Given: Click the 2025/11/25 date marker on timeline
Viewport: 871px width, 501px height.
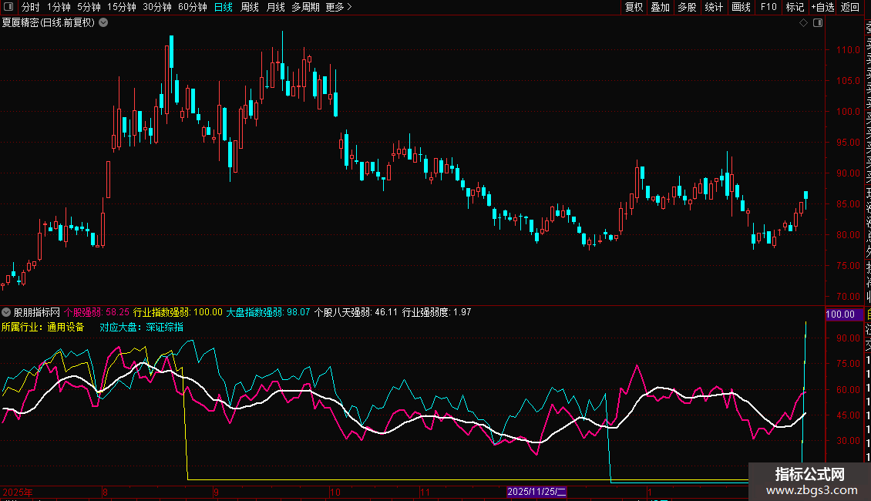Looking at the screenshot, I should click(x=536, y=492).
